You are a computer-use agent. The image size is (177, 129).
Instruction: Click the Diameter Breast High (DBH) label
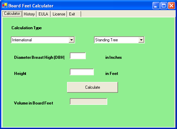(x=40, y=57)
